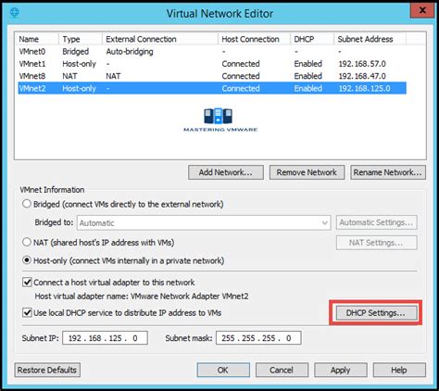Image resolution: width=439 pixels, height=391 pixels.
Task: Click subnet address 192.168.47.0
Action: (x=362, y=76)
